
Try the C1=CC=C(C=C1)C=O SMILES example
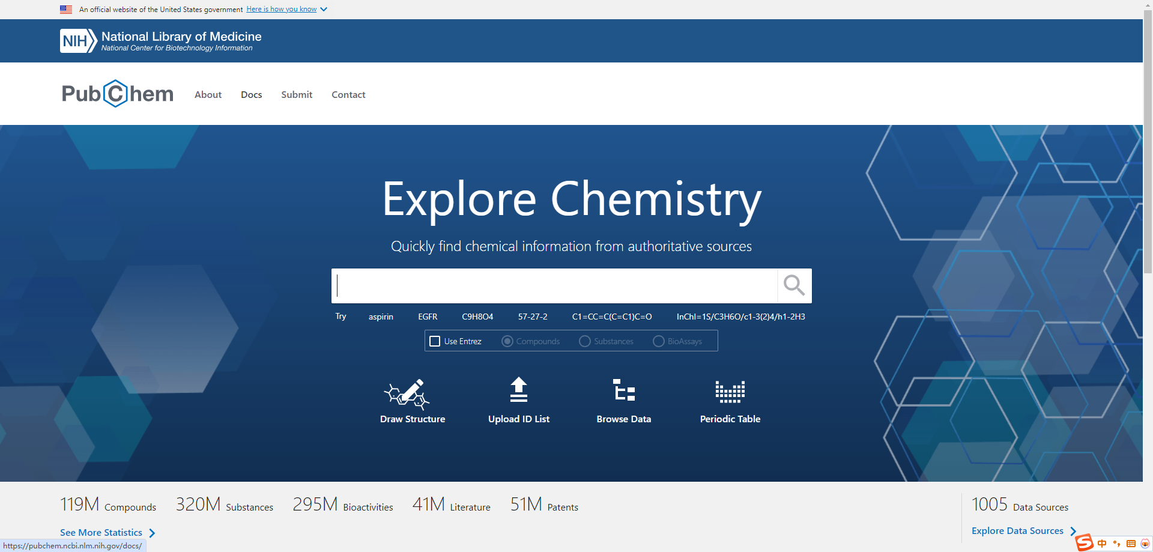pyautogui.click(x=612, y=317)
